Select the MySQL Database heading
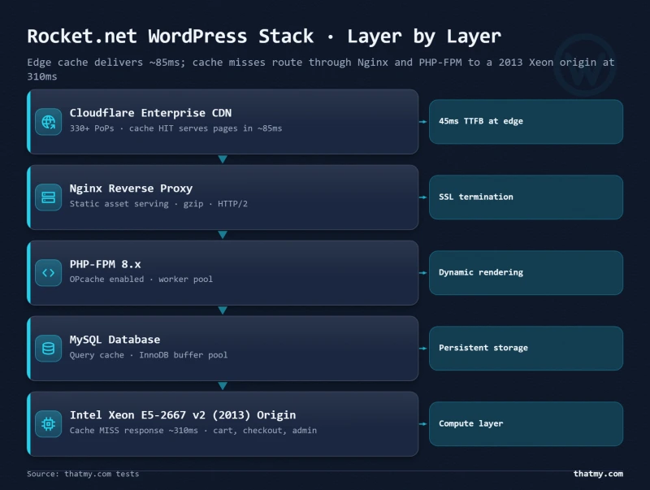 point(115,340)
